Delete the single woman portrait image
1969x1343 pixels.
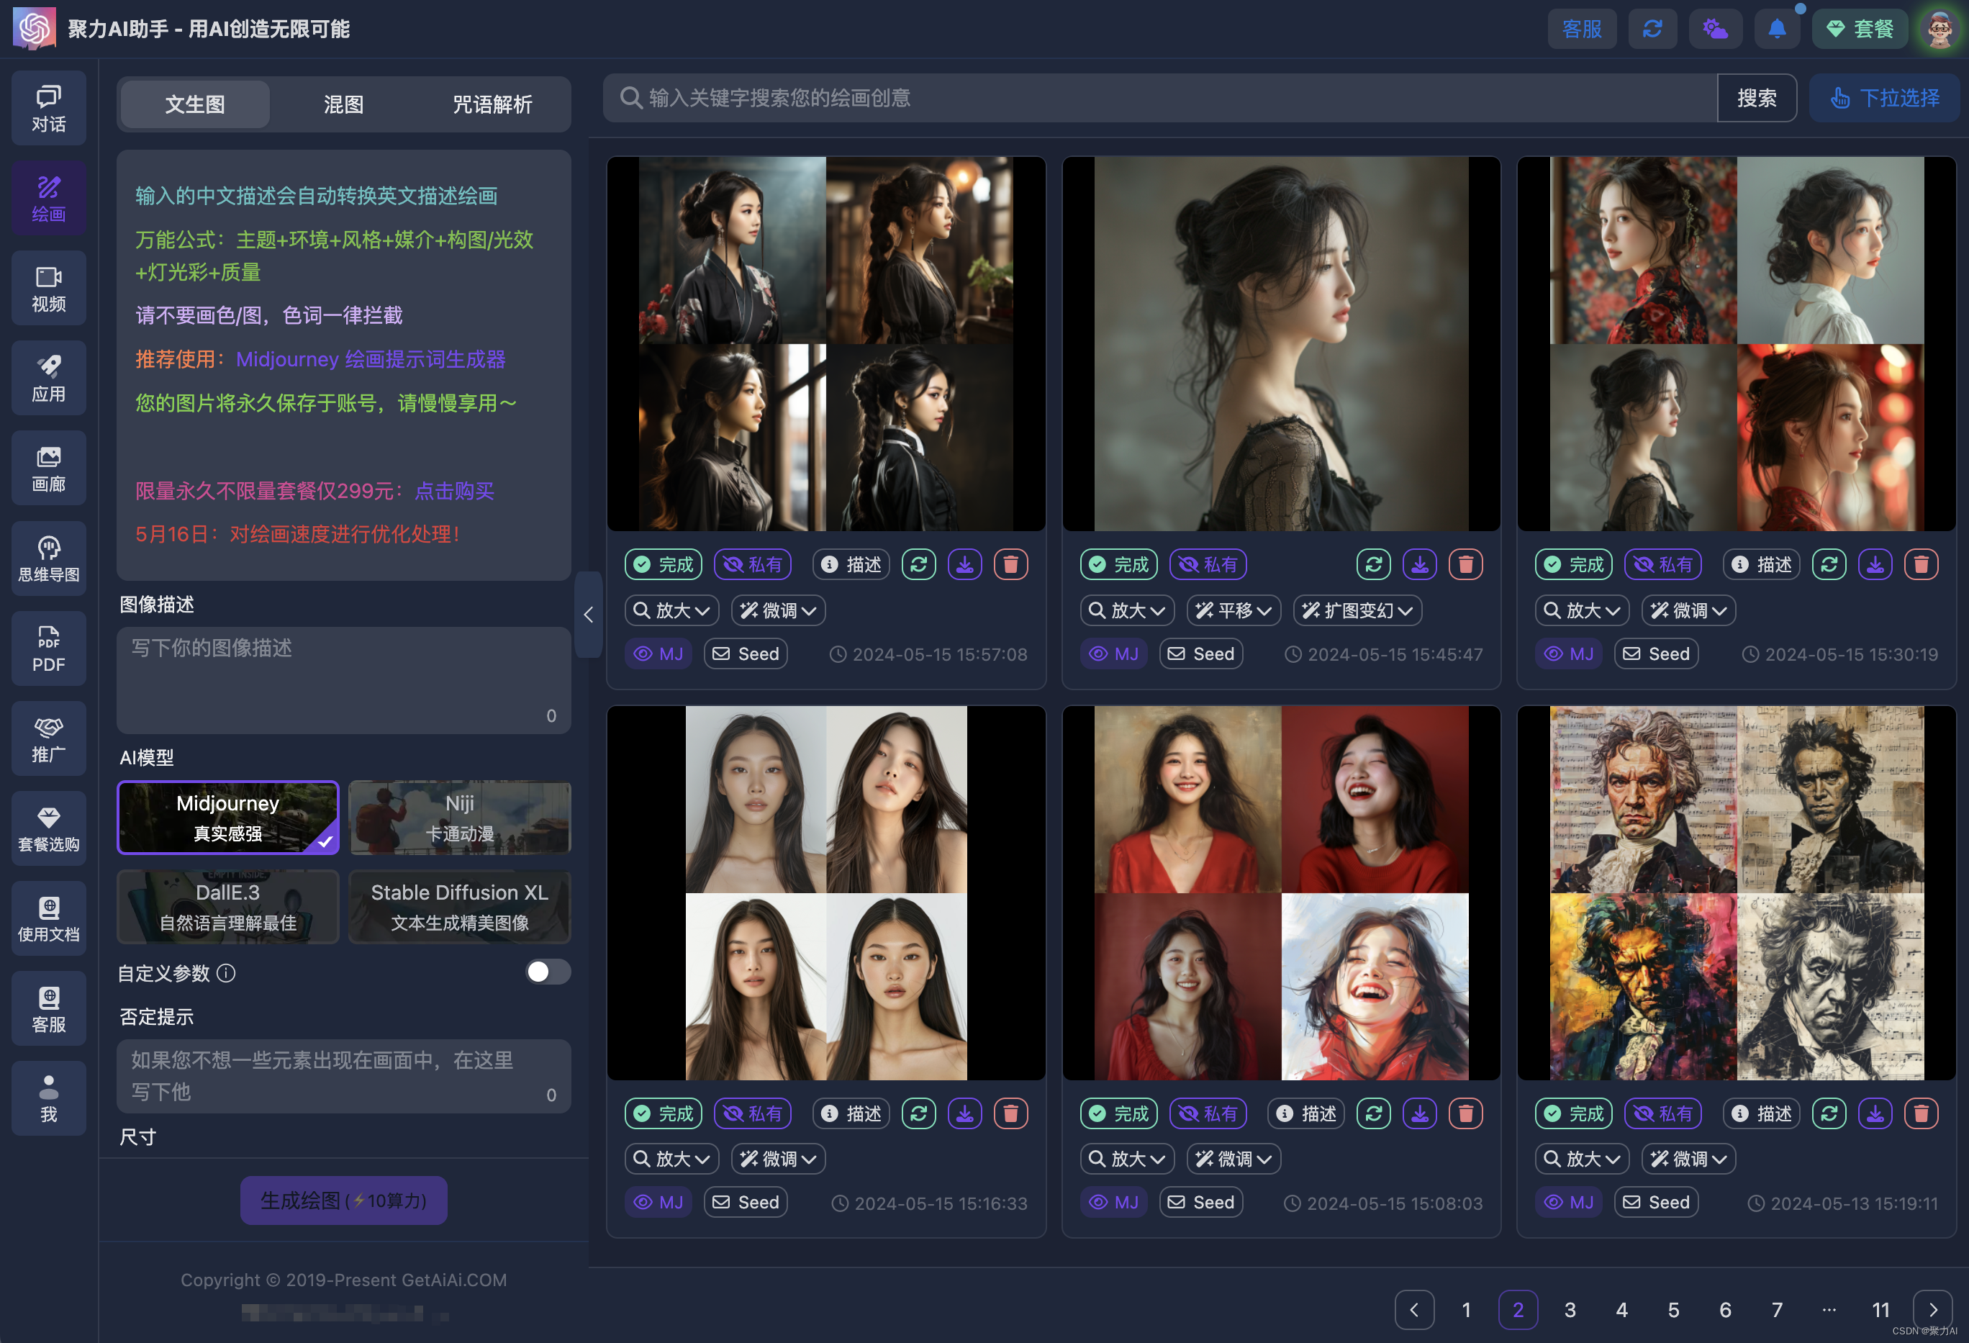pos(1466,564)
